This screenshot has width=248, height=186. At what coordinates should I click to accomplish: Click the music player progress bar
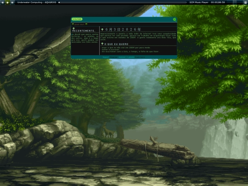[123, 2]
